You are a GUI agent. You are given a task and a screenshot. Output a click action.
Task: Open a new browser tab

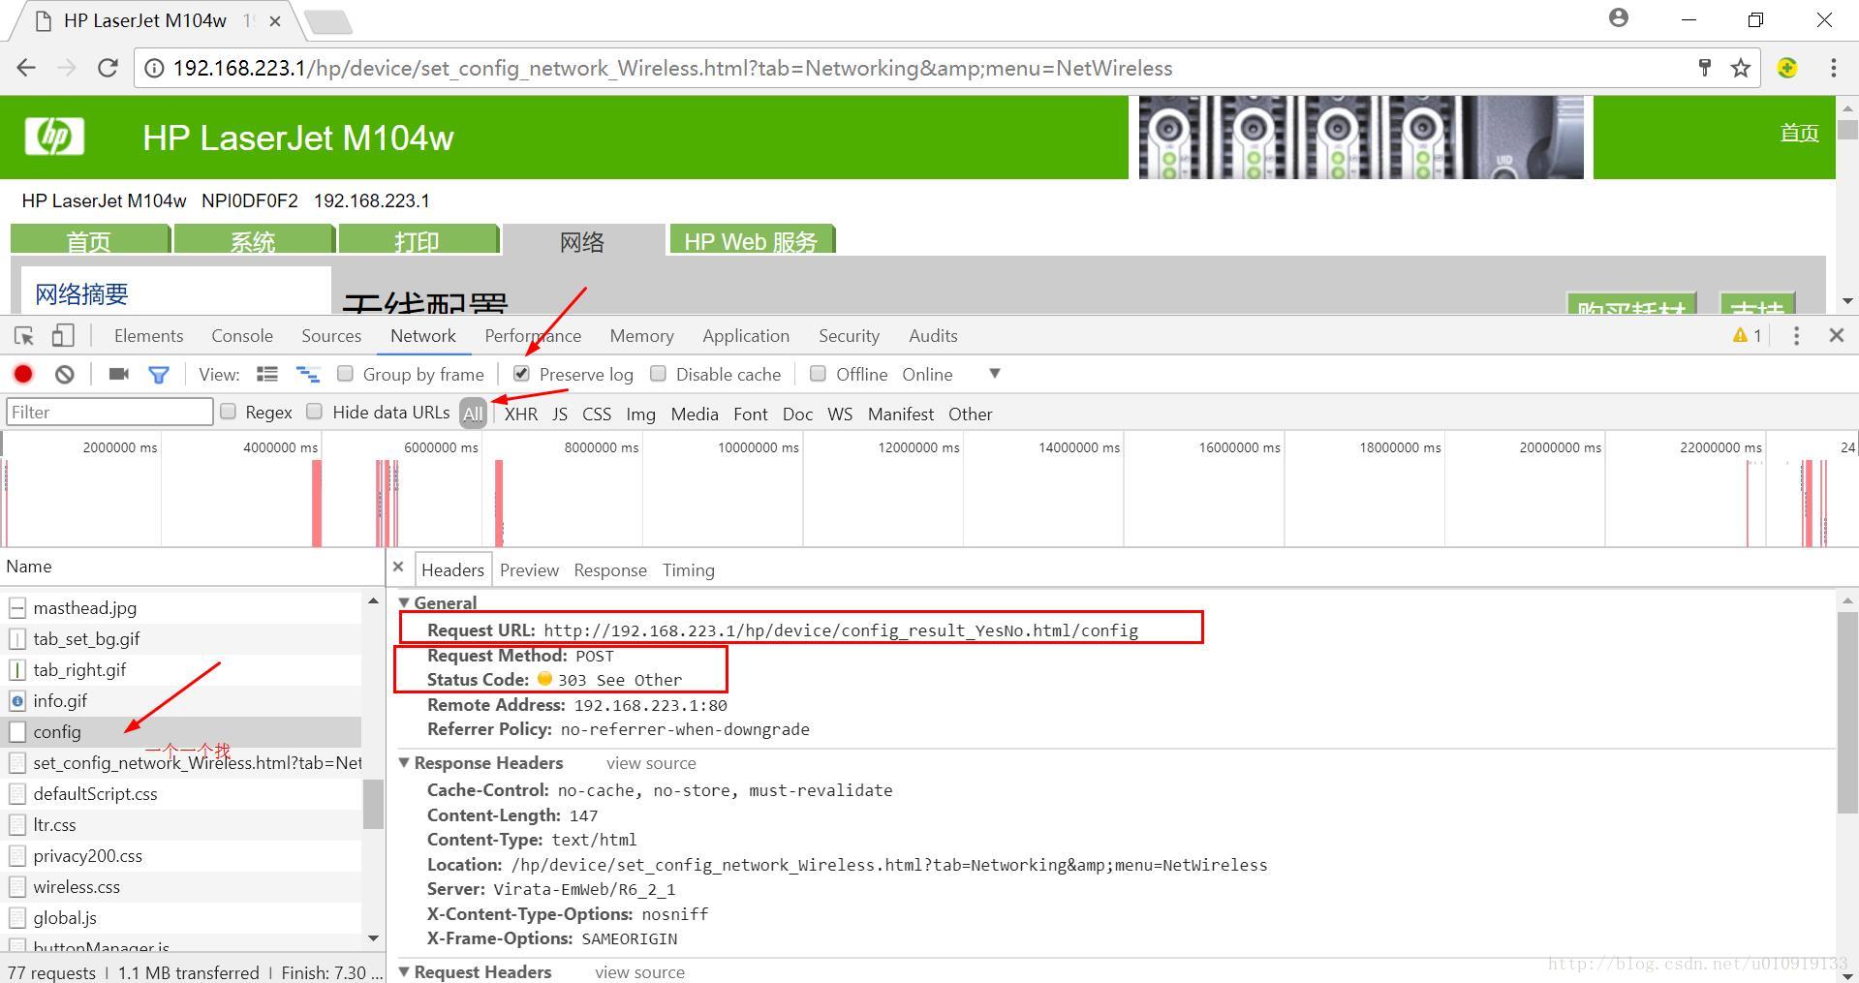pos(327,21)
